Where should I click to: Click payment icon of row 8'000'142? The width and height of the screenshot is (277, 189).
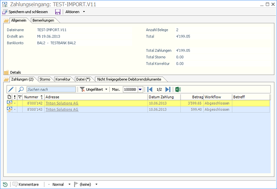pos(10,103)
